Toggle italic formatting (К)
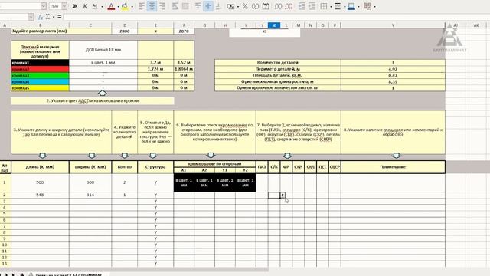 (85, 6)
